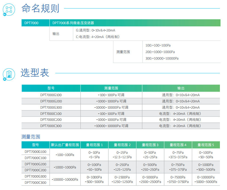Click default range -1000~1000Pa in range table

coord(65,167)
